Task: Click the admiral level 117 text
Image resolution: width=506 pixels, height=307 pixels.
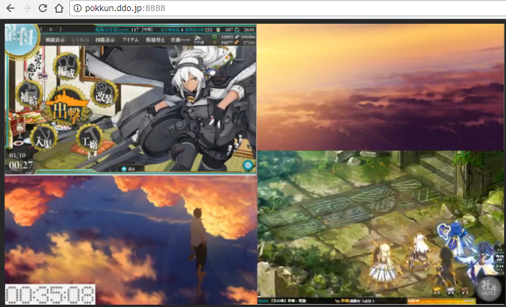Action: click(x=124, y=29)
